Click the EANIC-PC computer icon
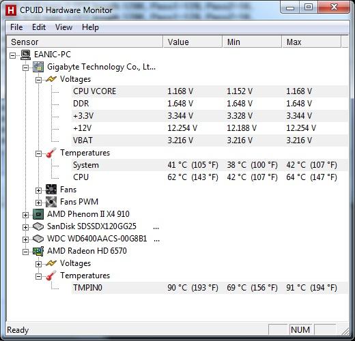 (26, 55)
